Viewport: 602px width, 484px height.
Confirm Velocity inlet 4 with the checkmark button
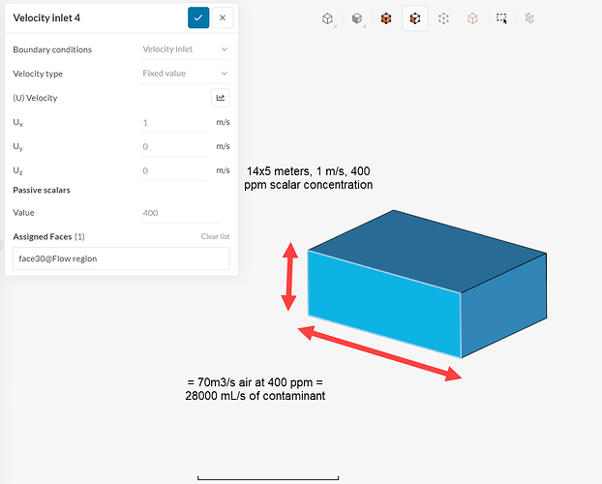[x=198, y=17]
